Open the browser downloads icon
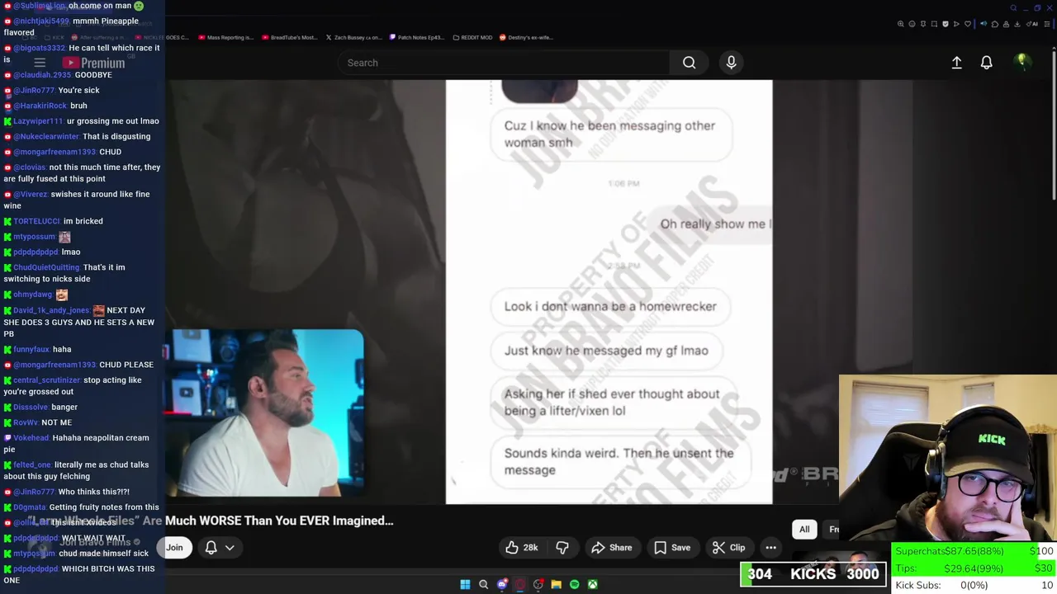Image resolution: width=1057 pixels, height=594 pixels. tap(1017, 24)
